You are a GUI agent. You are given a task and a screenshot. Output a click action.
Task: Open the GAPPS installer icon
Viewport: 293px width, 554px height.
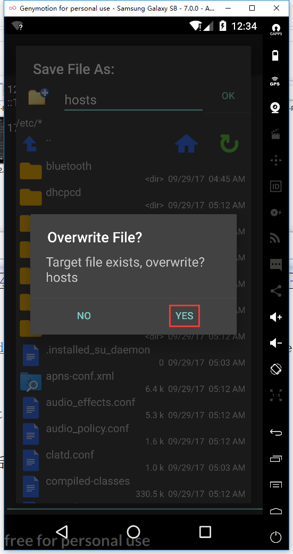click(x=275, y=29)
